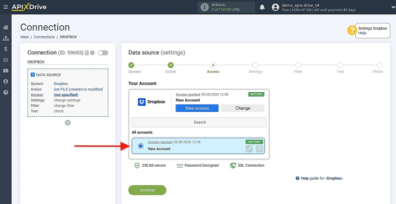Click the user avatar icon in header
The width and height of the screenshot is (396, 204).
(x=276, y=7)
